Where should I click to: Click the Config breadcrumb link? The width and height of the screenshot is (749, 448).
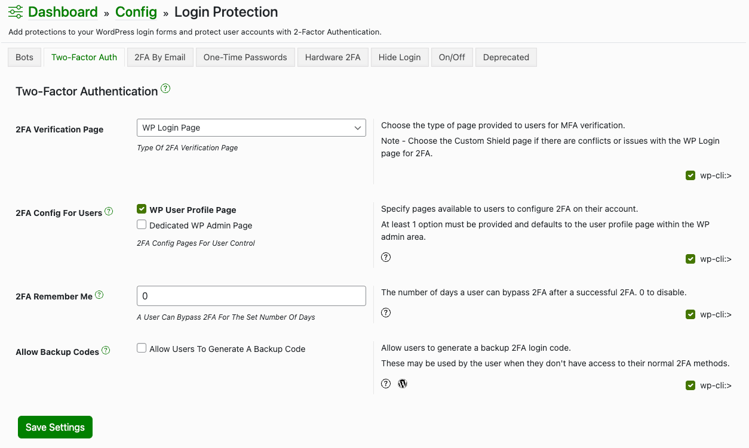[x=136, y=12]
